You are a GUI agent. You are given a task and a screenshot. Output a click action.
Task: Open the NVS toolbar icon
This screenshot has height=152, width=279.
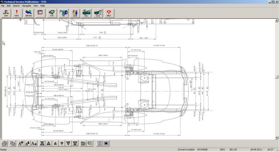click(98, 13)
